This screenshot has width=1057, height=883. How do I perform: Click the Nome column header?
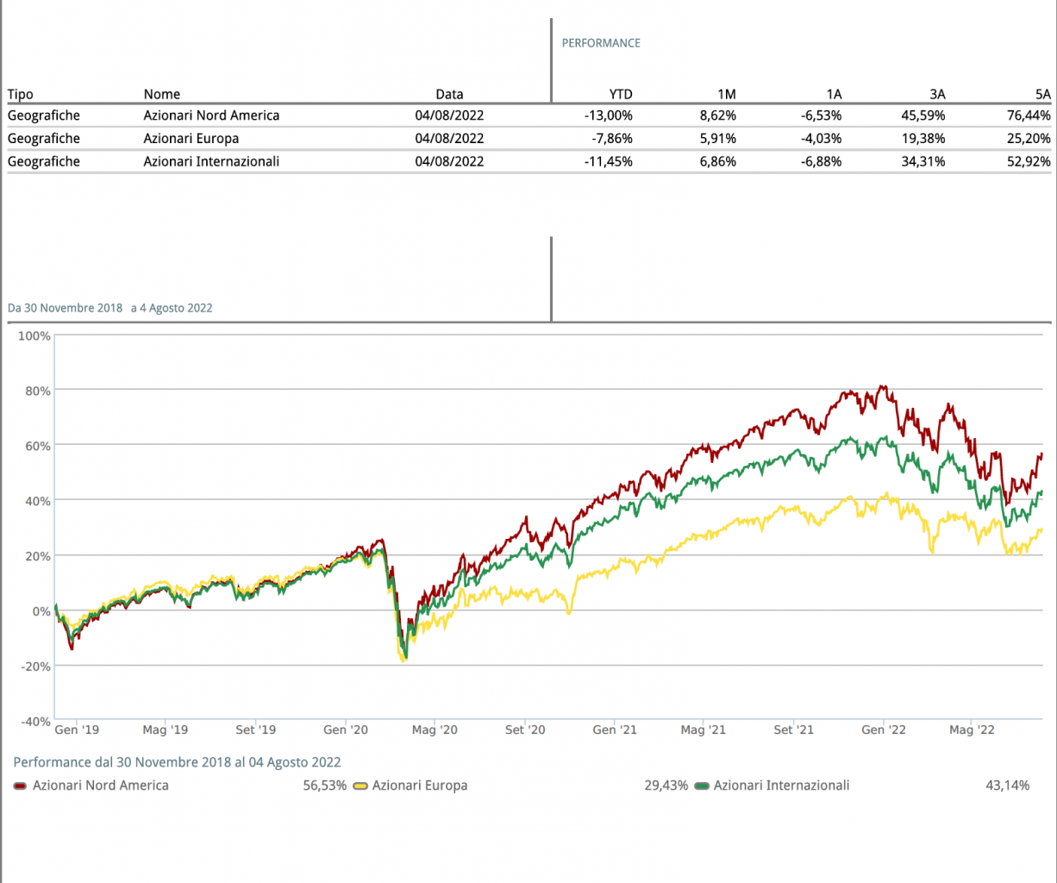tap(162, 94)
